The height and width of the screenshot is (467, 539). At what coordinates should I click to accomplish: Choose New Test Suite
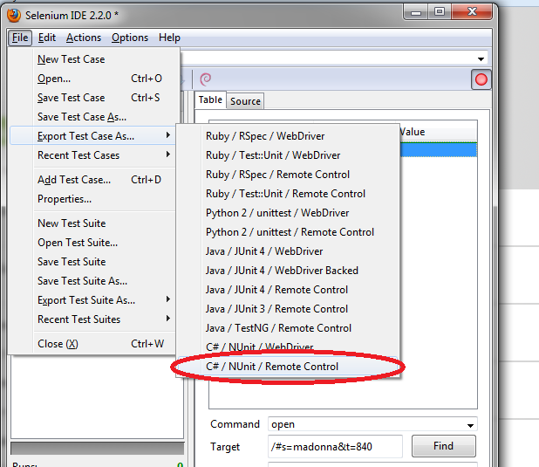[x=92, y=223]
